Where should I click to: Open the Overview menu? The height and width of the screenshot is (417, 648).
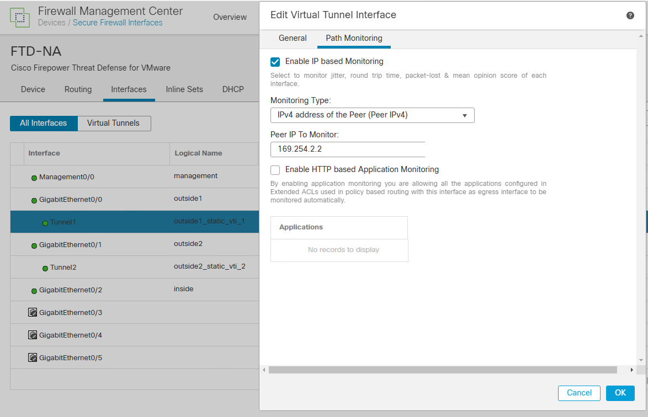(230, 17)
